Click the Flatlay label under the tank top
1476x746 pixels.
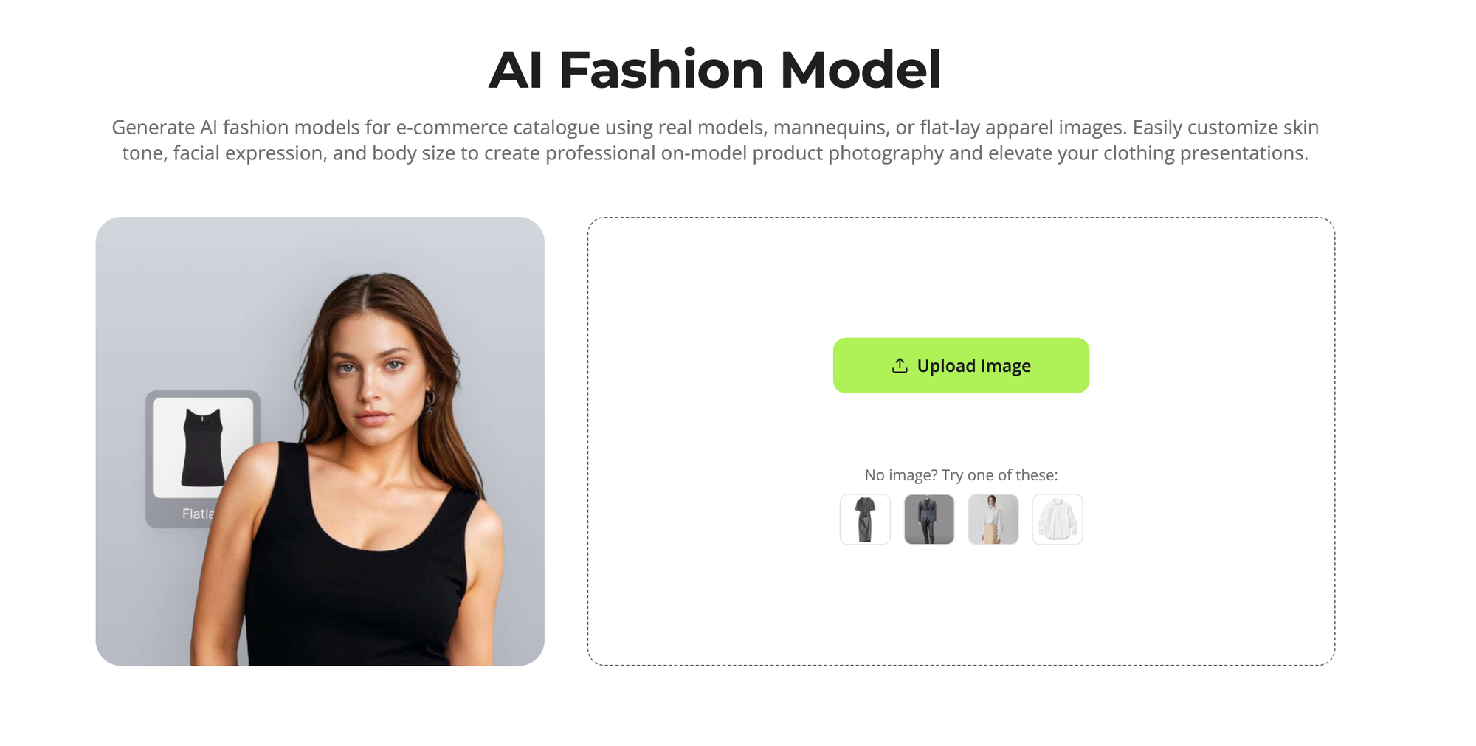tap(197, 514)
